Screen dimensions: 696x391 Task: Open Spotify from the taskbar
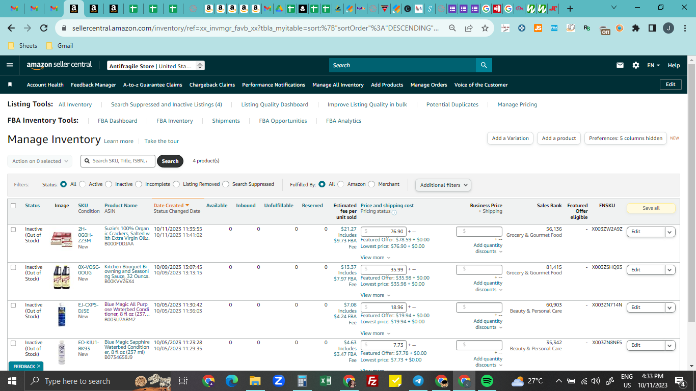(487, 381)
